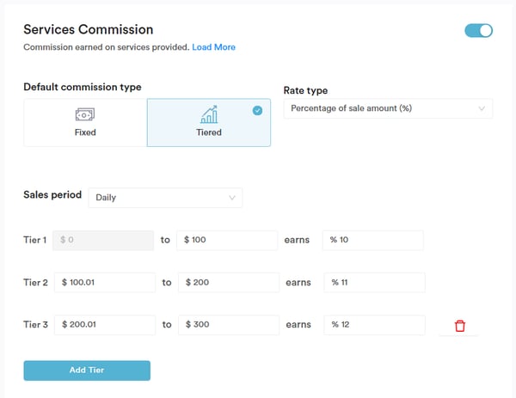Edit Tier 1 earns percentage 10
Viewport: 516px width, 398px height.
coord(373,240)
